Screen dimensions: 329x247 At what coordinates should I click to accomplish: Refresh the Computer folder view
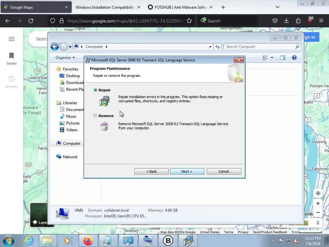(218, 47)
